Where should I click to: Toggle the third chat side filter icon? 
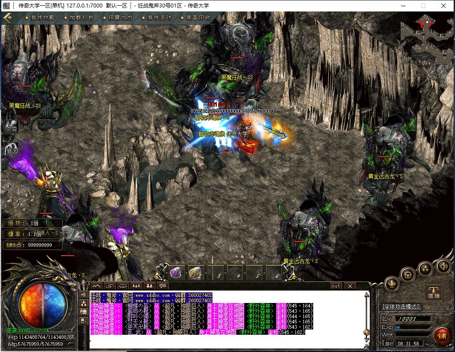(84, 312)
